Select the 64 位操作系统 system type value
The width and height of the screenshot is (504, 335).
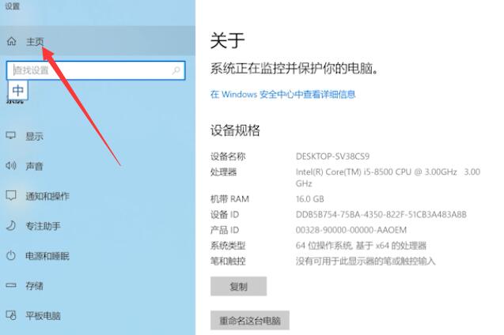[x=361, y=246]
